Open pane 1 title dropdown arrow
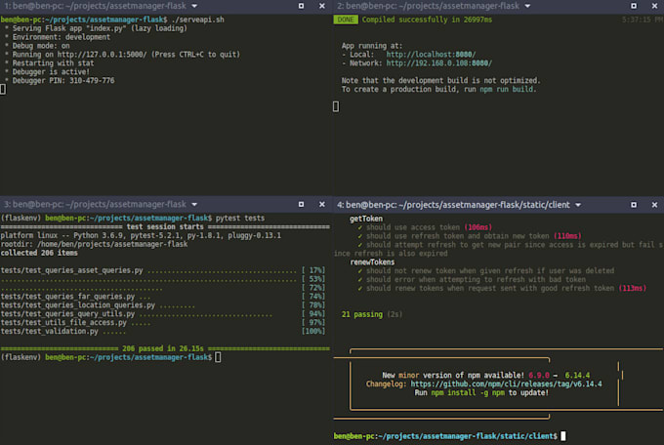This screenshot has height=445, width=664. 194,6
